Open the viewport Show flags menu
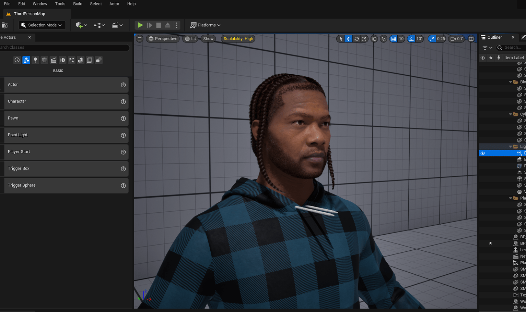 [208, 39]
